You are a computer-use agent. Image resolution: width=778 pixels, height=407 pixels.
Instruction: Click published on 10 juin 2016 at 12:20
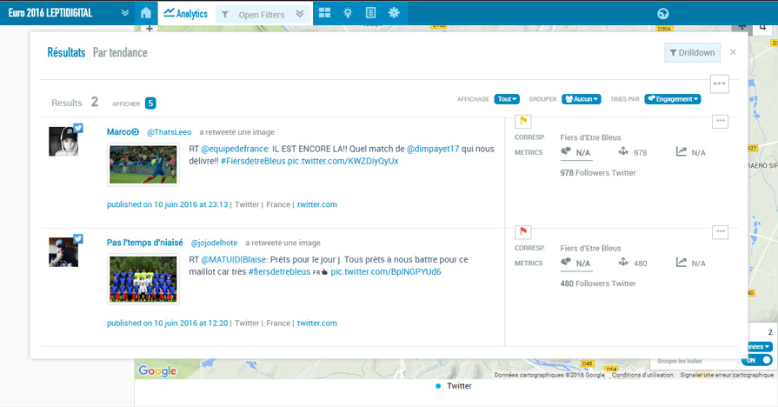167,324
